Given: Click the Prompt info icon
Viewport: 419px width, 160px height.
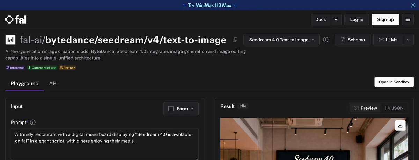Looking at the screenshot, I should point(33,123).
